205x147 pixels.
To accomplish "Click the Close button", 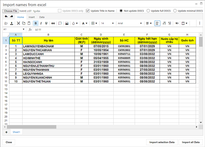I will (9, 142).
